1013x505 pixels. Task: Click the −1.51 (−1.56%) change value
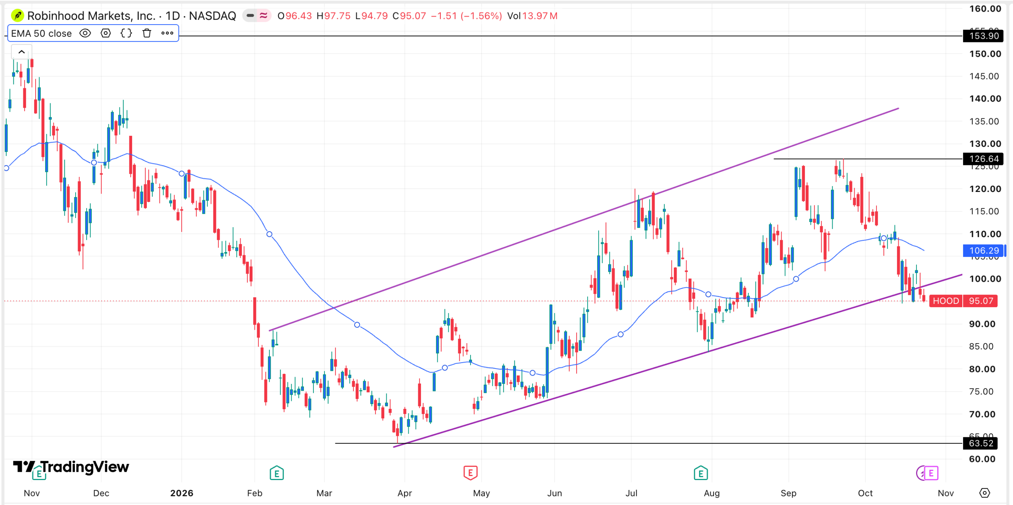(x=466, y=16)
